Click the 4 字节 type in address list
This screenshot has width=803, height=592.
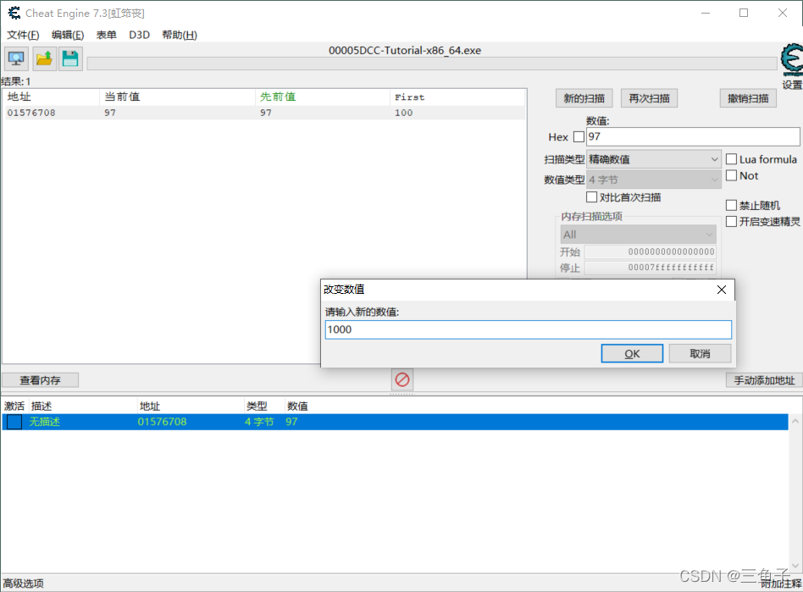tap(259, 422)
